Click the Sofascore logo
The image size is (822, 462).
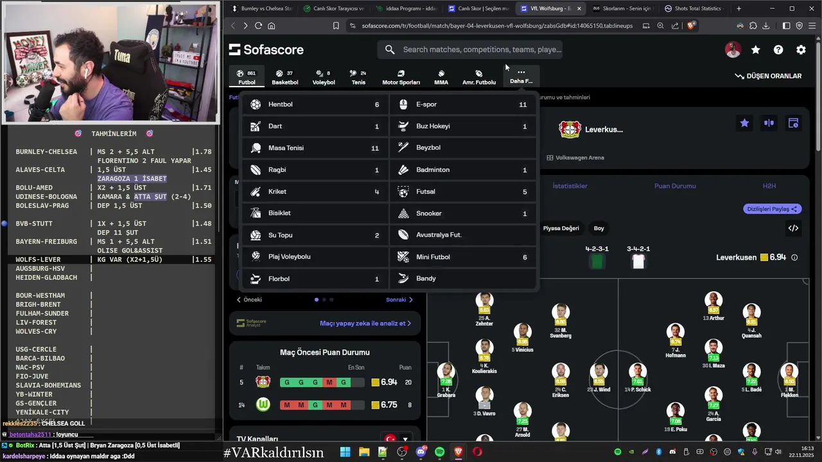[x=267, y=50]
